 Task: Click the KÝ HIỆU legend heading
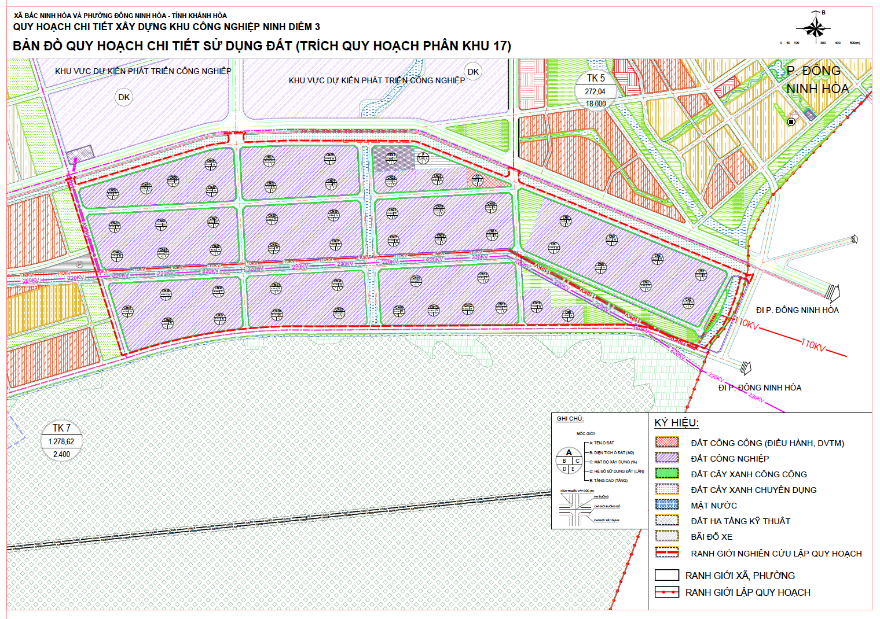[x=676, y=423]
